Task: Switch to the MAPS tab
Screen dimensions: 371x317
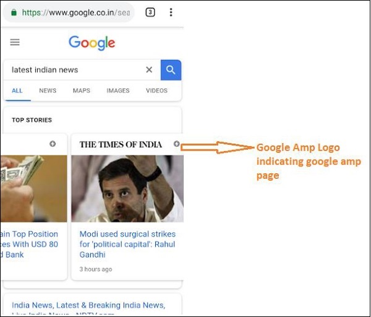Action: [82, 90]
